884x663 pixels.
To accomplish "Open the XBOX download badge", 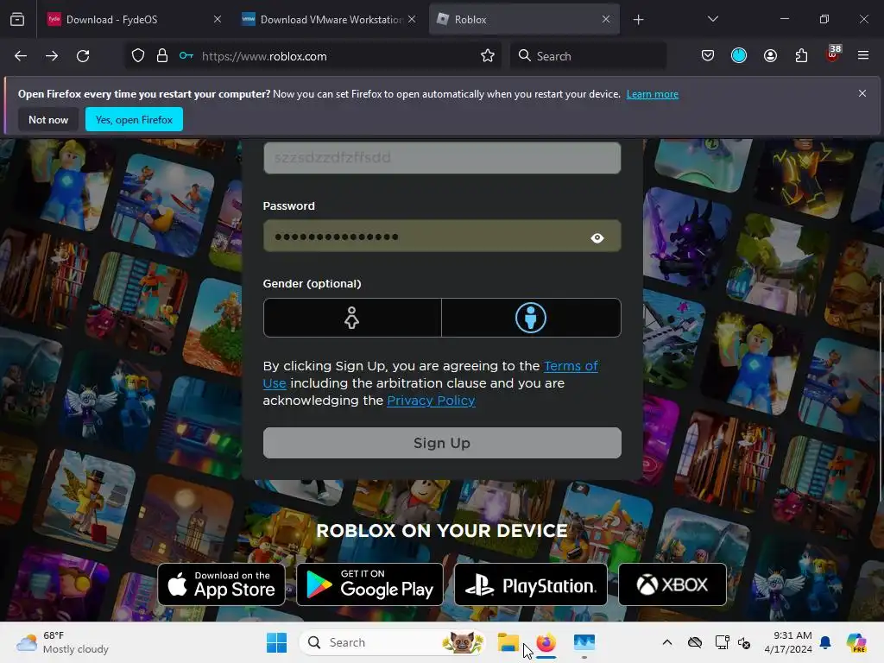I will click(672, 584).
